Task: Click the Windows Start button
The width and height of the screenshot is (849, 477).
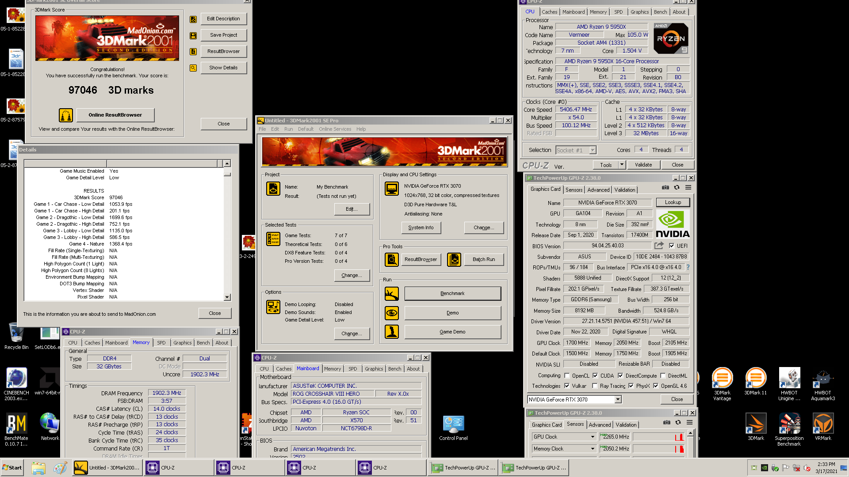Action: point(12,468)
